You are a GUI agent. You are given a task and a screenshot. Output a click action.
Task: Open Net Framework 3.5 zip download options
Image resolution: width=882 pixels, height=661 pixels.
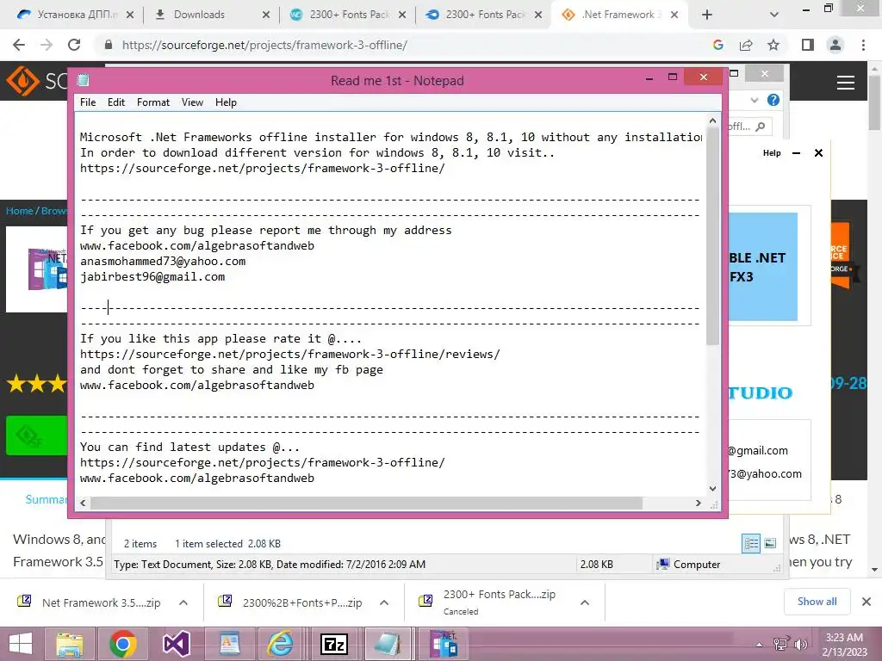click(183, 602)
